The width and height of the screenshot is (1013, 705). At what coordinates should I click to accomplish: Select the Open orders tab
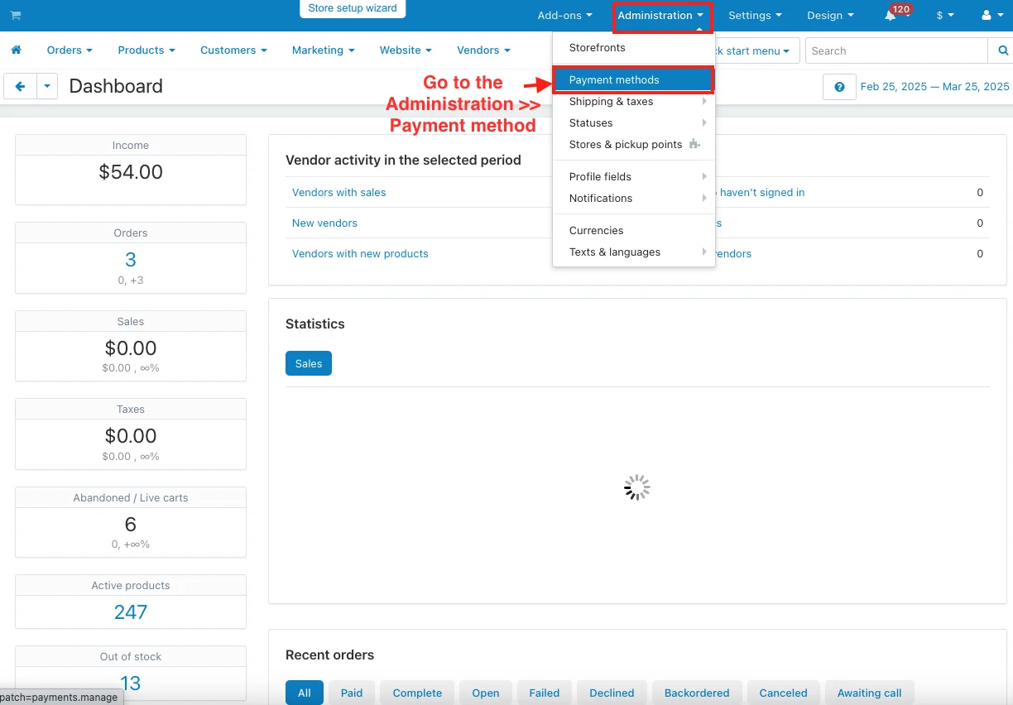tap(486, 693)
